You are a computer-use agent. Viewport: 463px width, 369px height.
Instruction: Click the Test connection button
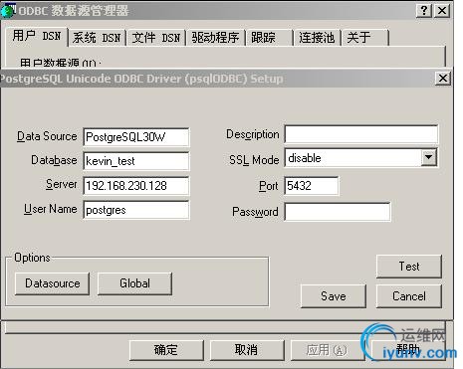coord(409,267)
